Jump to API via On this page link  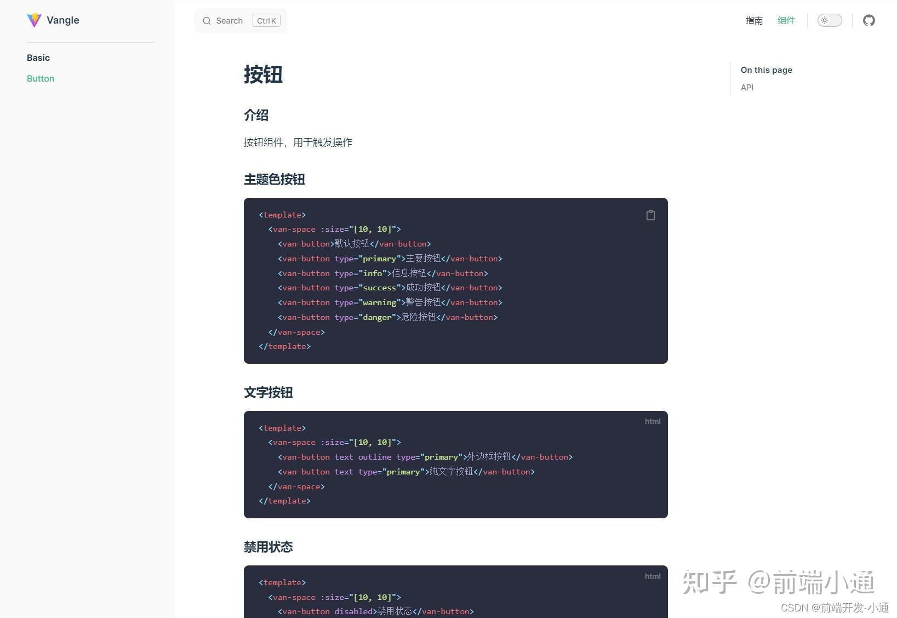click(747, 87)
